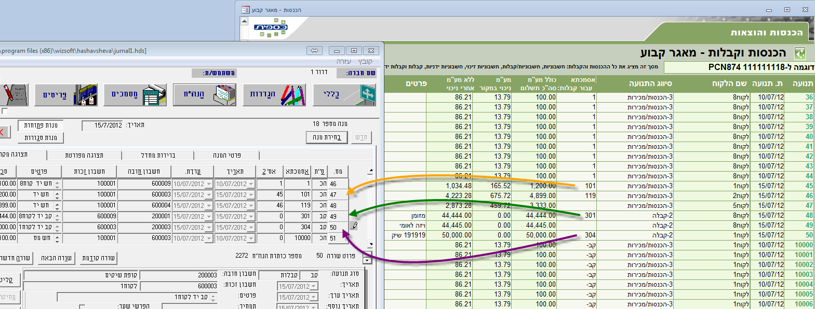Select the 1,034.48 cell in the מאגר קבוע table
Image resolution: width=815 pixels, height=309 pixels.
tap(449, 186)
